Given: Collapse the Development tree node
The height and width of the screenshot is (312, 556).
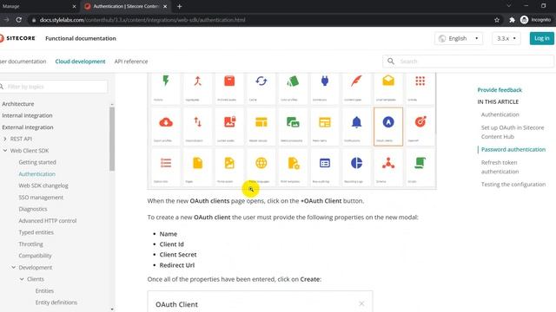Looking at the screenshot, I should click(x=14, y=268).
